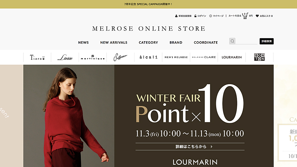Screen dimensions: 297x167
Task: Expand the BRAND menu
Action: click(176, 42)
